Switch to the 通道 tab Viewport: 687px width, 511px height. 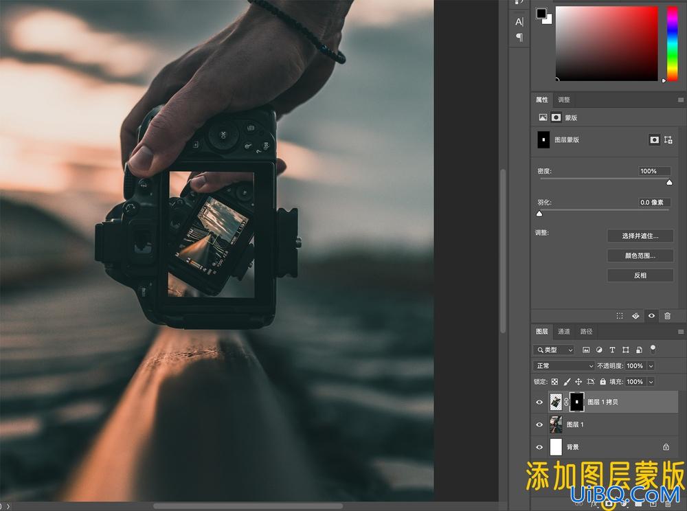pyautogui.click(x=564, y=332)
